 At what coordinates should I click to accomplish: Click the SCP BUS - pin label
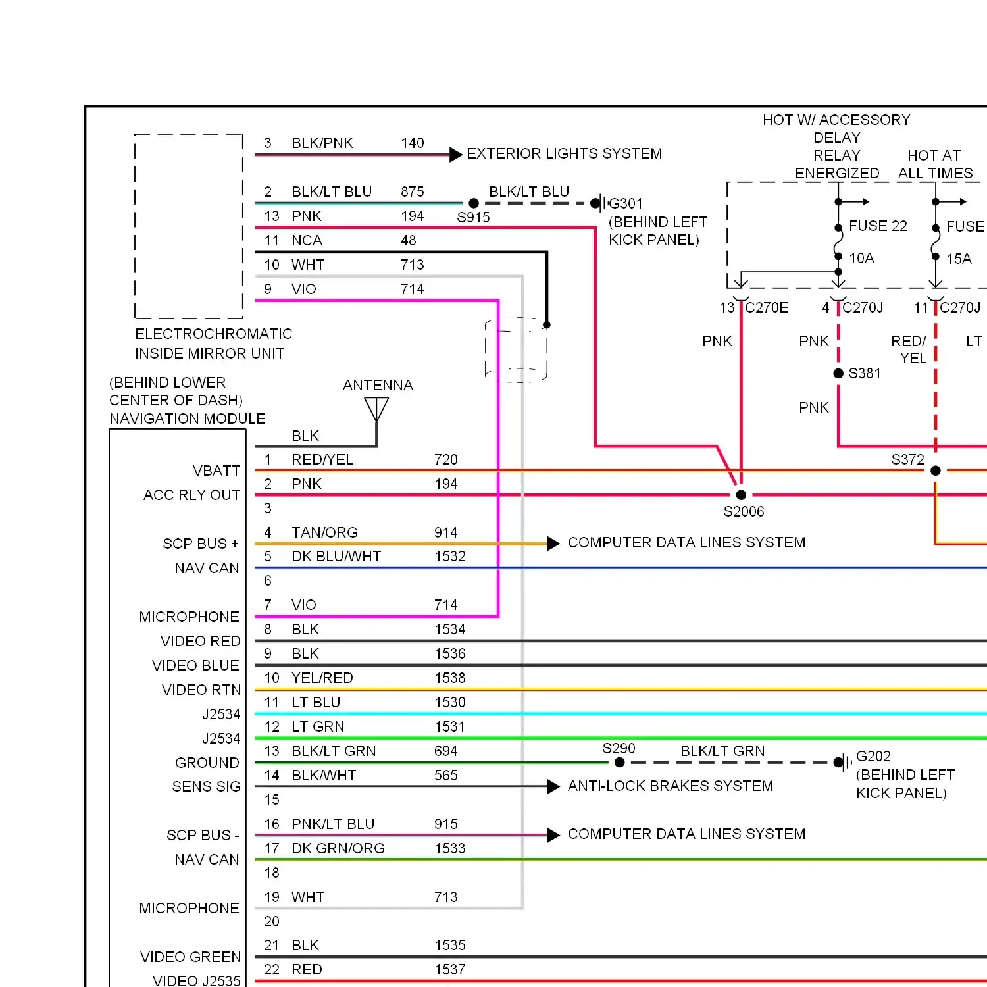(203, 835)
